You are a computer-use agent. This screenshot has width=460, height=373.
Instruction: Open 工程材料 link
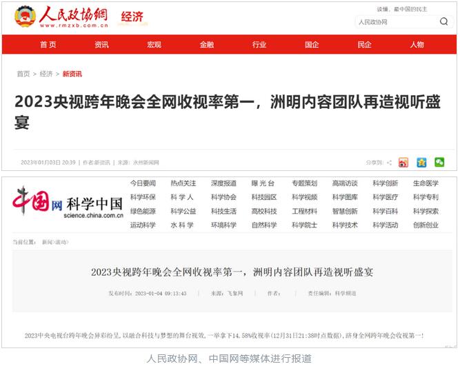pyautogui.click(x=305, y=211)
